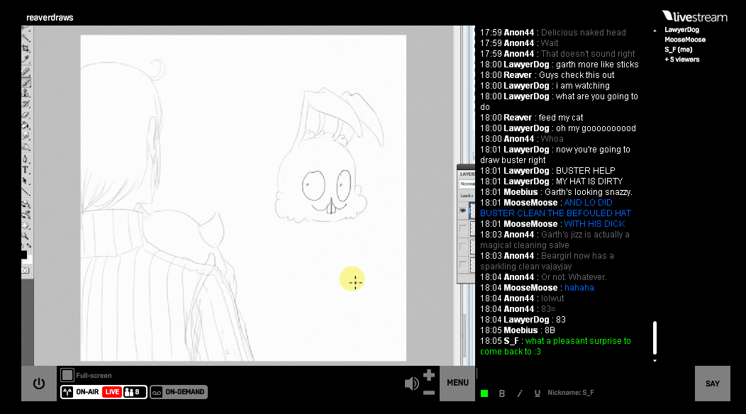
Task: Switch to ON-DEMAND mode
Action: 179,392
